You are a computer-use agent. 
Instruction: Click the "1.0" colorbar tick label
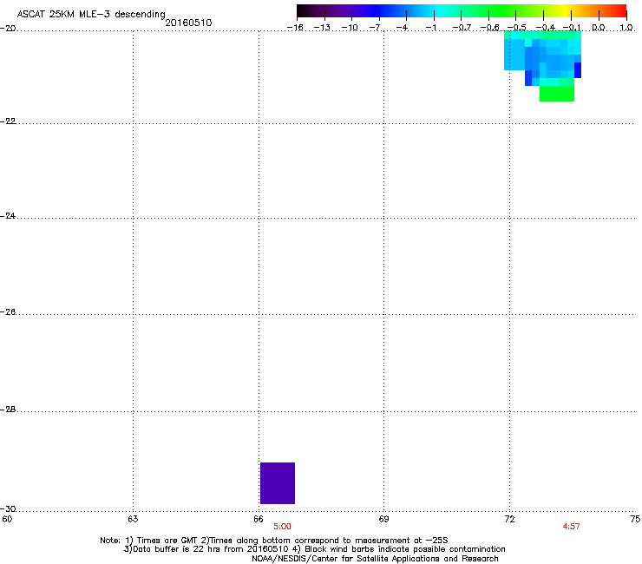[x=626, y=28]
